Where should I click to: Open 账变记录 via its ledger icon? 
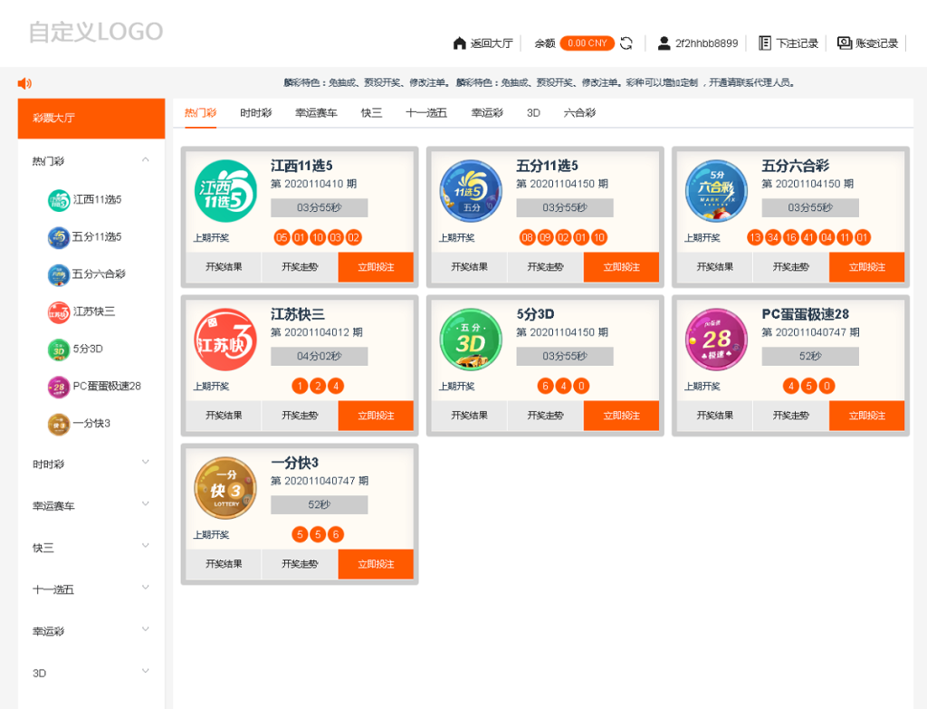844,43
